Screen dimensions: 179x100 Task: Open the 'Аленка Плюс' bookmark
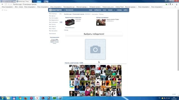[119, 7]
